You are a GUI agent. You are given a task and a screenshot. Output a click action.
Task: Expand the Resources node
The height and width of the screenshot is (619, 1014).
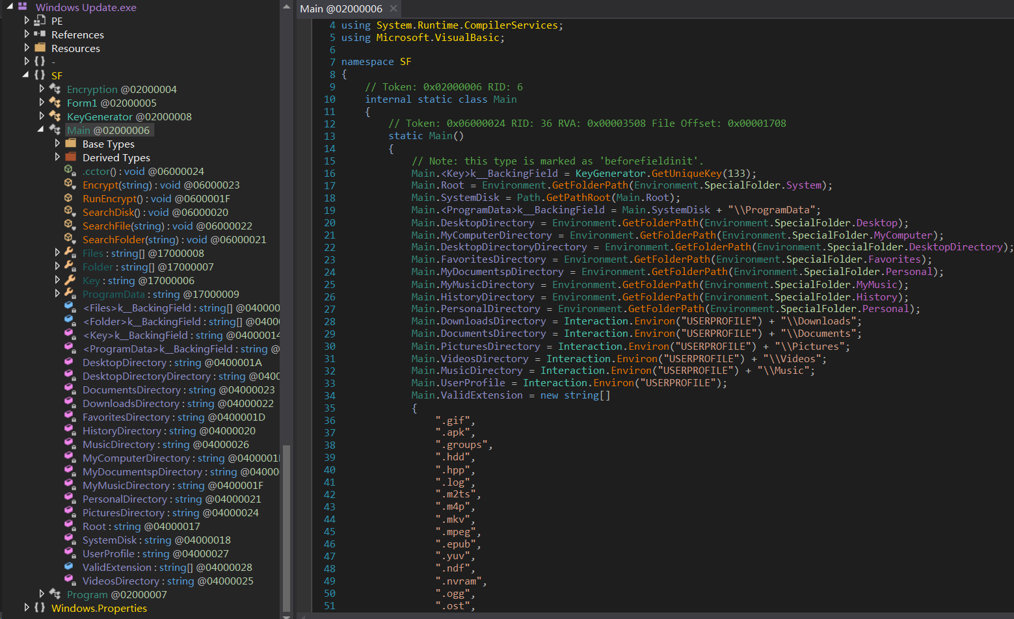tap(27, 47)
